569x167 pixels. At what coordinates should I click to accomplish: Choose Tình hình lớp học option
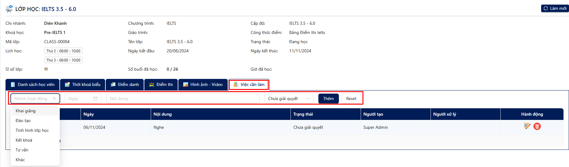click(35, 130)
